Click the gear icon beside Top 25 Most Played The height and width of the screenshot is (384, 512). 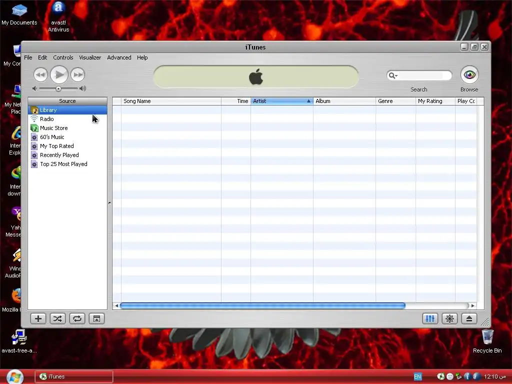34,164
